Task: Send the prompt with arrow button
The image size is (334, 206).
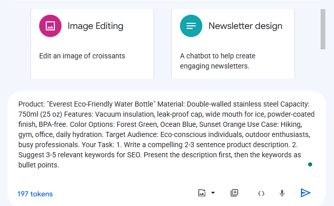Action: [x=306, y=193]
